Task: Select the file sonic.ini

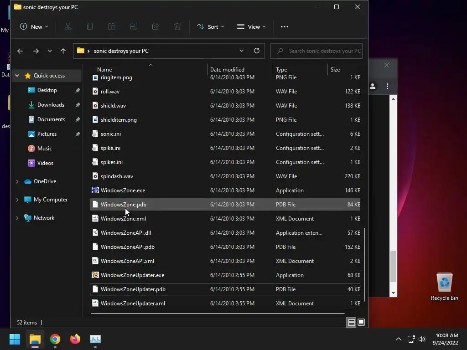Action: pos(225,134)
